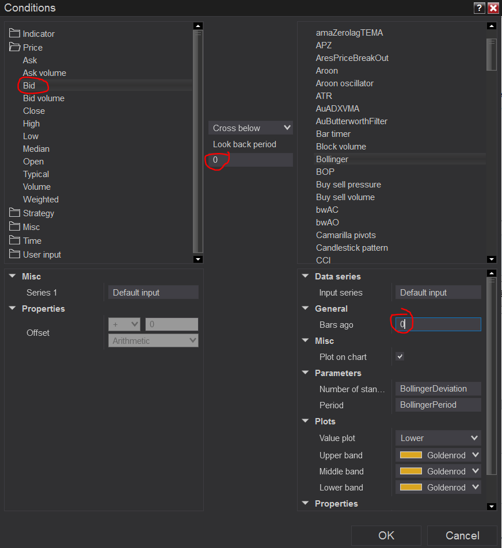Open the Value plot Lower dropdown
This screenshot has width=502, height=548.
pyautogui.click(x=438, y=438)
